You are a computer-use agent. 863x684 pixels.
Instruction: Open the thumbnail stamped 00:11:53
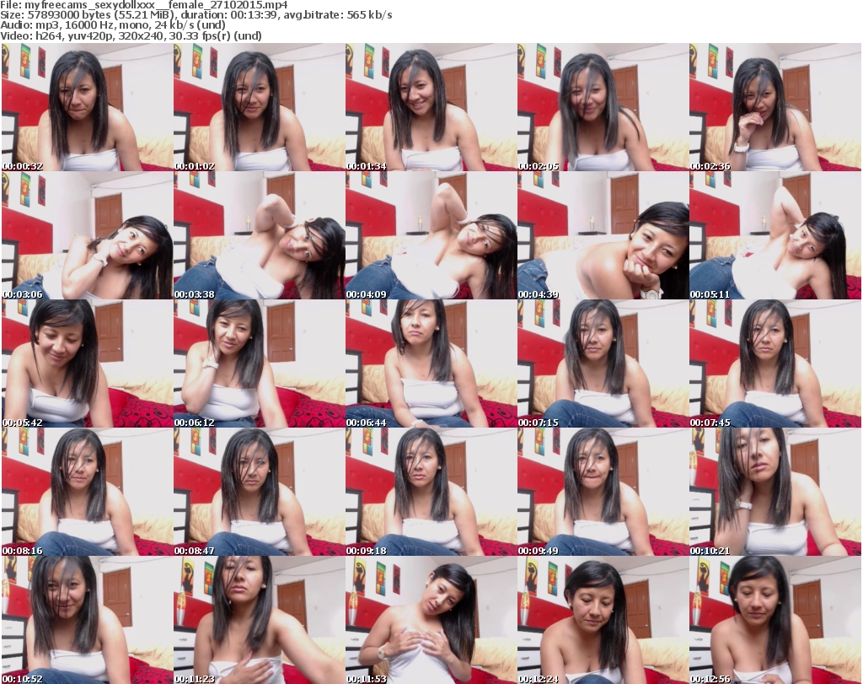point(431,620)
